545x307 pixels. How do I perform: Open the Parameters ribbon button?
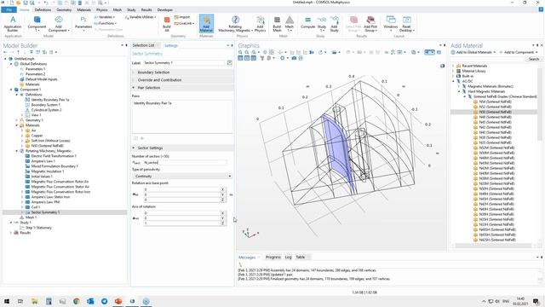[83, 24]
